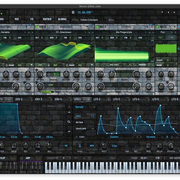
Task: Click OSC B RAND phase icon
Action: (67, 65)
